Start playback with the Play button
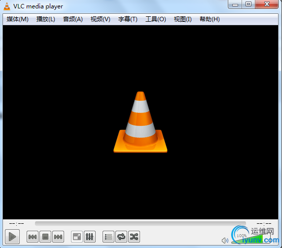 (12, 237)
